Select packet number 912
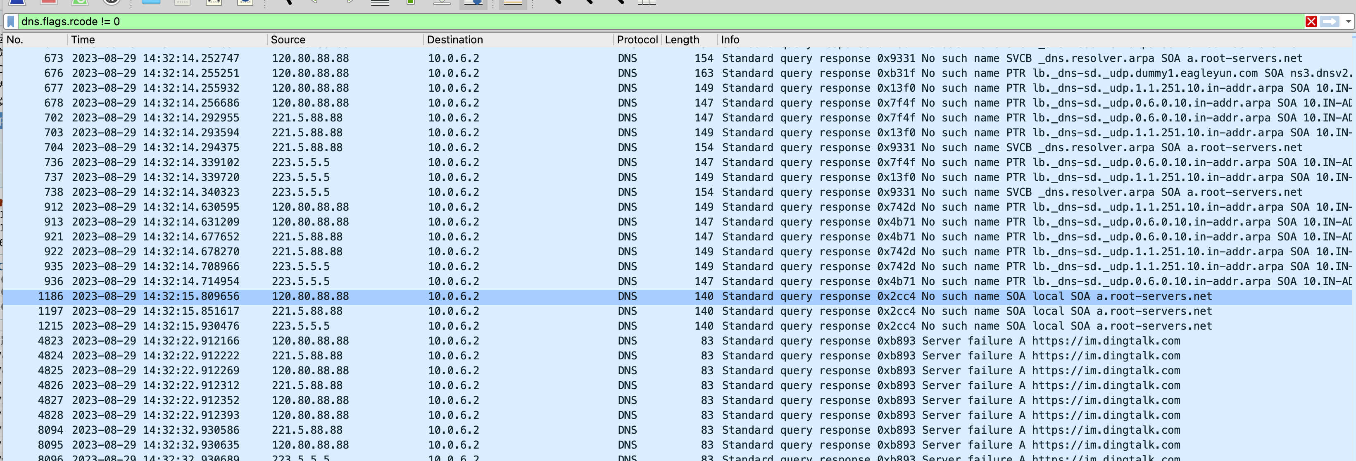 click(x=678, y=207)
